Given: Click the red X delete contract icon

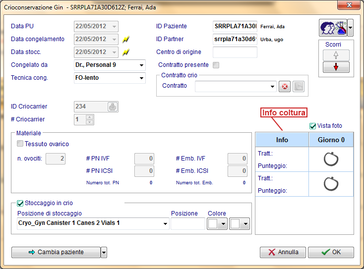Looking at the screenshot, I should point(285,87).
